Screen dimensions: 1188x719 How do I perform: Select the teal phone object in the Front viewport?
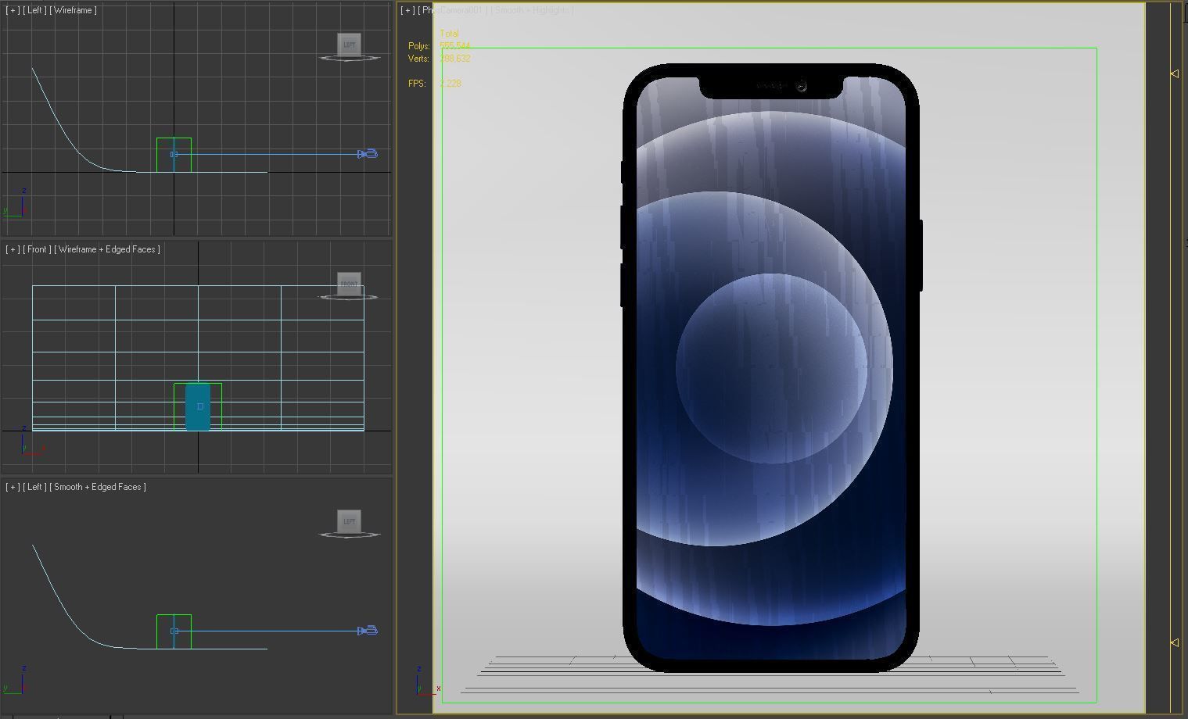[x=198, y=406]
